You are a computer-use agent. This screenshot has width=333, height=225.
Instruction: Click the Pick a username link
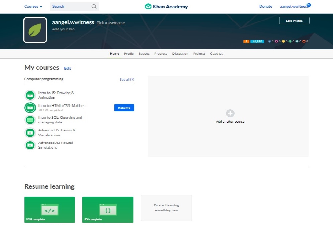(111, 23)
